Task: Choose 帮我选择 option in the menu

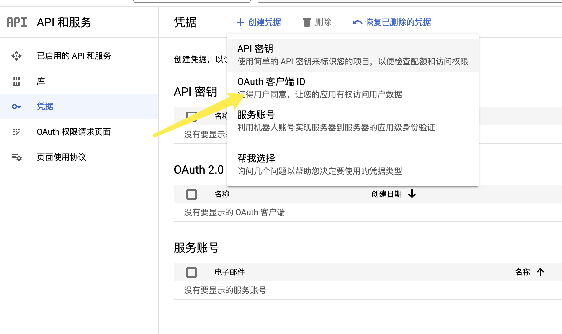Action: 353,164
